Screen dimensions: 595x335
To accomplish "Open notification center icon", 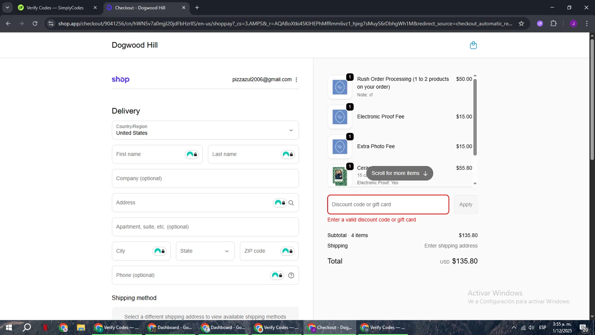I will (584, 328).
